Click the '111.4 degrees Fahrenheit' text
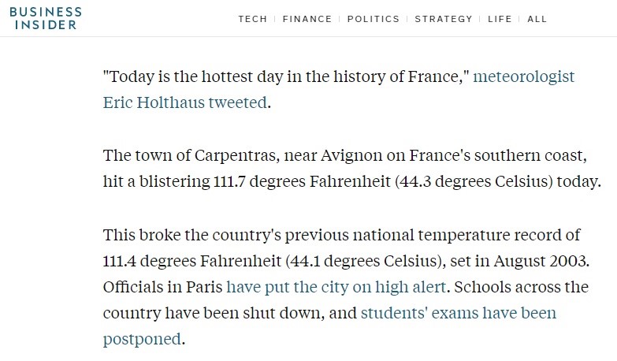Image resolution: width=617 pixels, height=361 pixels. coord(191,261)
